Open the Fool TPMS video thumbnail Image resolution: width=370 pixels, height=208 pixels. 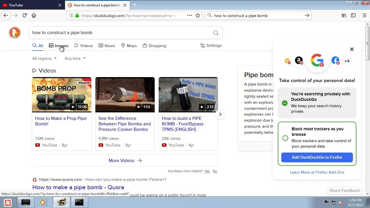pyautogui.click(x=188, y=94)
